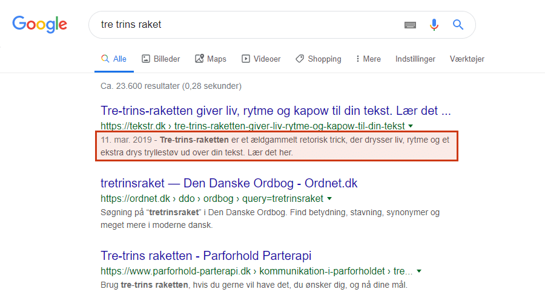Click the parforhold-parterapi.dk URL breadcrumb
The width and height of the screenshot is (545, 298).
click(x=257, y=271)
